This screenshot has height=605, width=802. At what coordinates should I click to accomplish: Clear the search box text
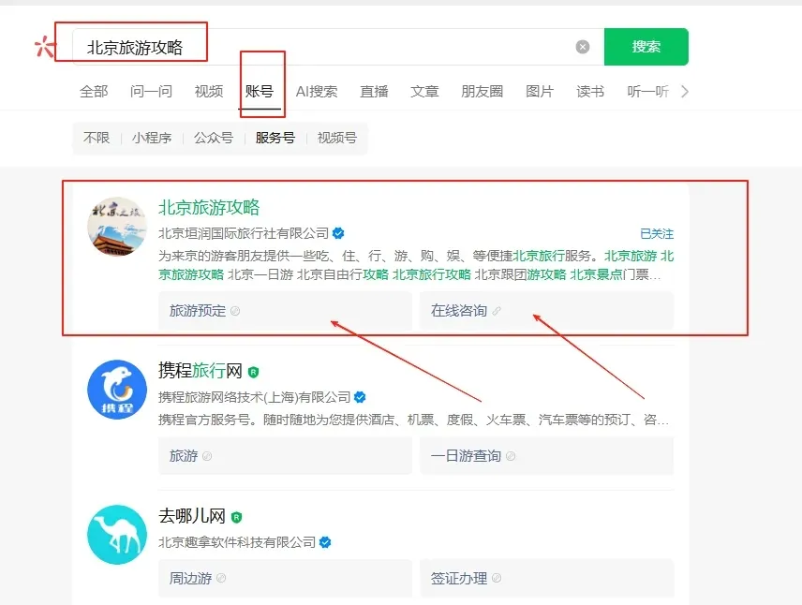tap(583, 47)
